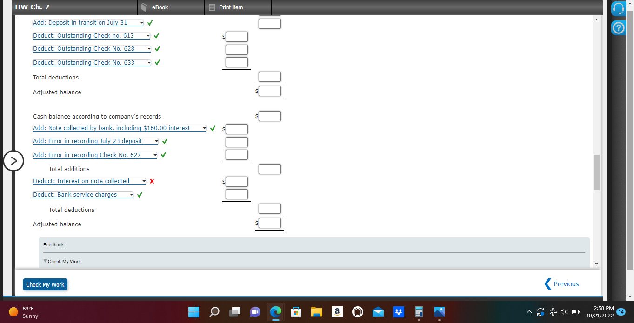The height and width of the screenshot is (323, 634).
Task: Click amount field for Outstanding Check No. 633
Action: 237,62
